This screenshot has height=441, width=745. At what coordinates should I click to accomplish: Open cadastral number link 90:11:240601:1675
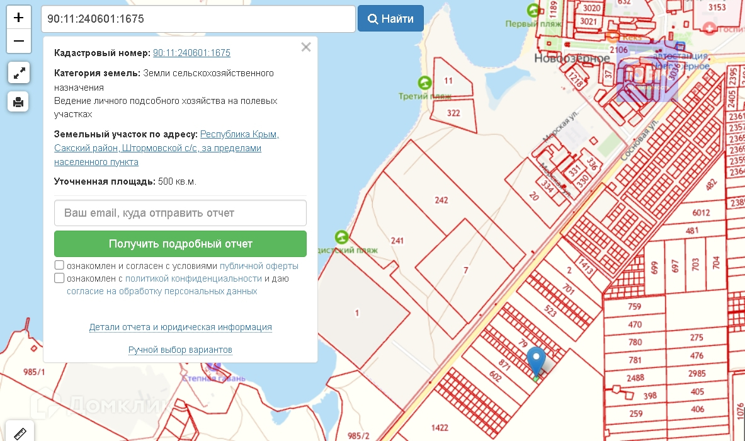click(x=191, y=53)
